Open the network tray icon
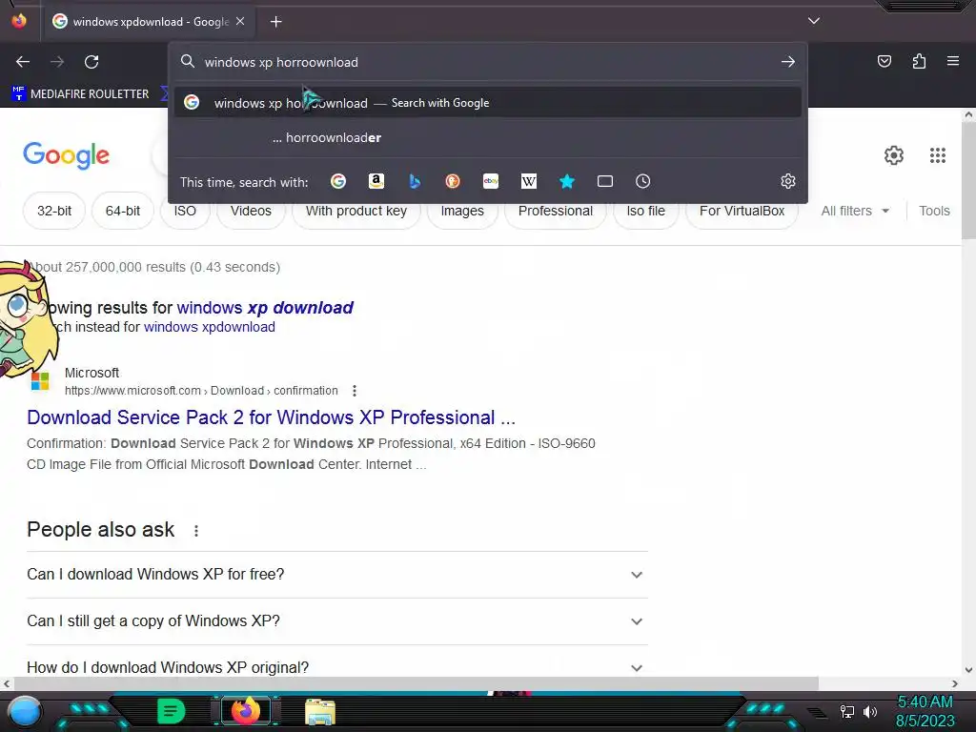Viewport: 976px width, 732px height. click(847, 711)
